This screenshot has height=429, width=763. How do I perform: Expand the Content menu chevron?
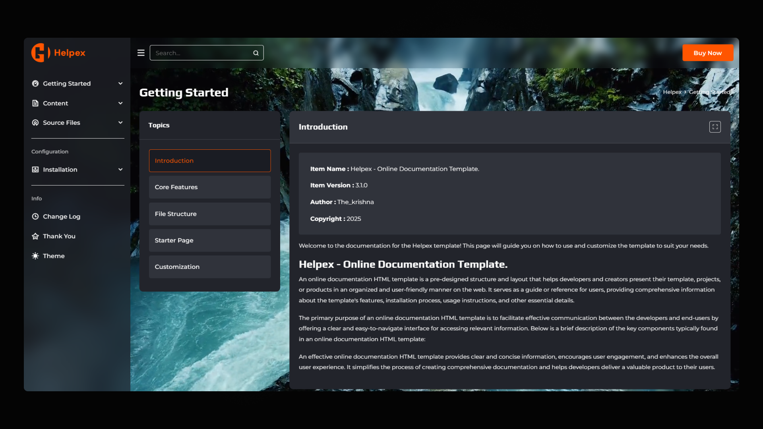pos(120,103)
